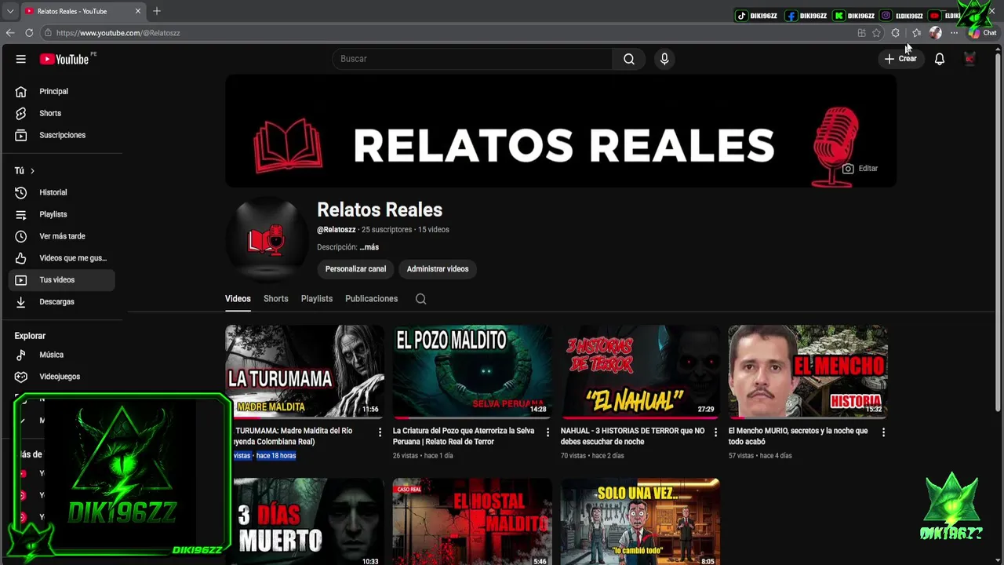Click the YouTube logo
The height and width of the screenshot is (565, 1004).
tap(64, 59)
